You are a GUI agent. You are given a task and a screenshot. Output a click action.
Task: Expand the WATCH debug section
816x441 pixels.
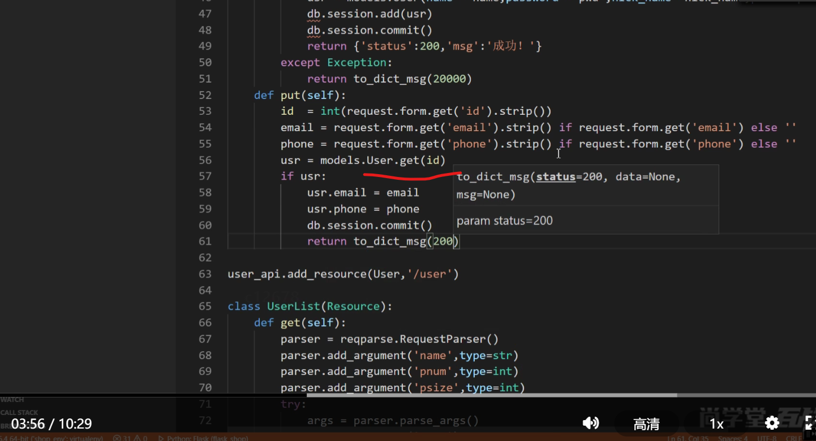(x=12, y=400)
